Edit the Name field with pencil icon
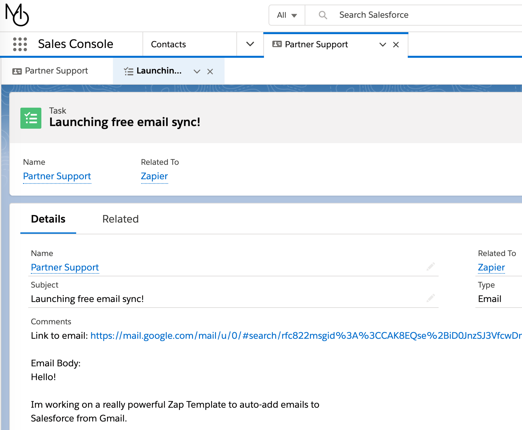This screenshot has width=522, height=430. (430, 267)
